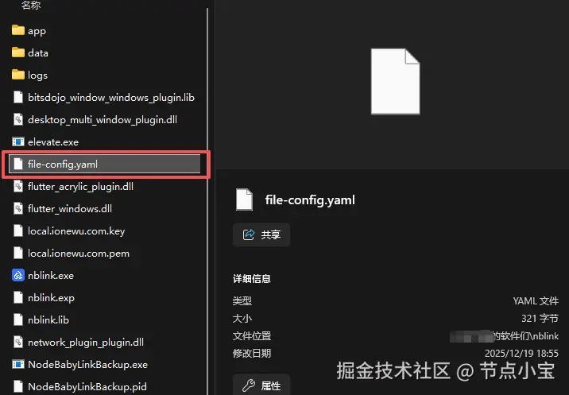
Task: Select bitsdojo_window_windows_plugin.lib file
Action: [104, 97]
